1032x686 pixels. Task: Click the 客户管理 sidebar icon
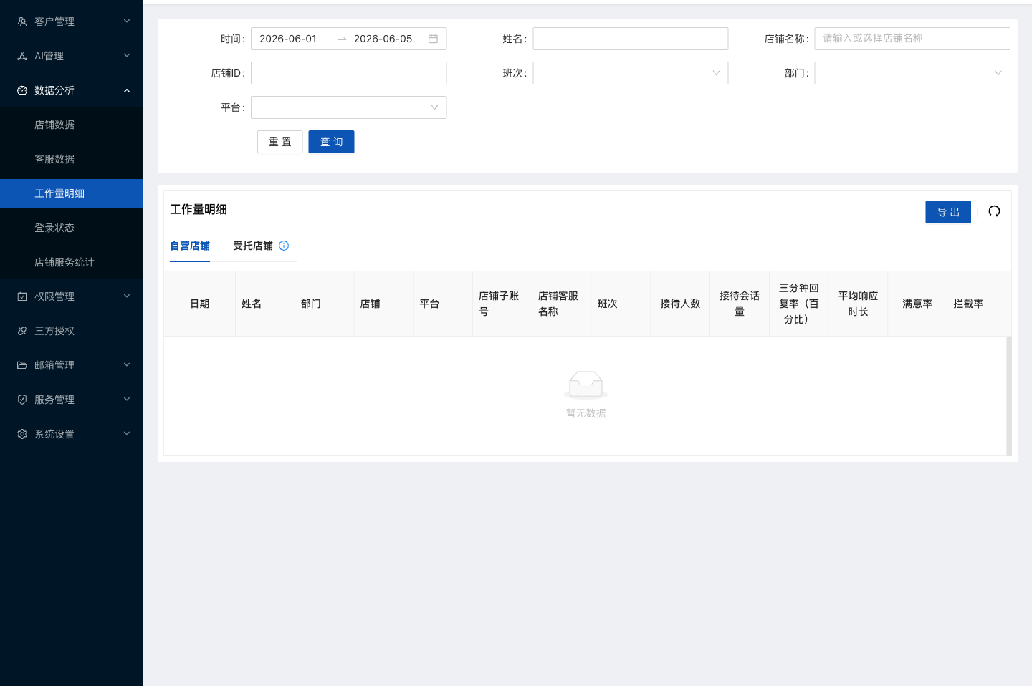pos(22,21)
